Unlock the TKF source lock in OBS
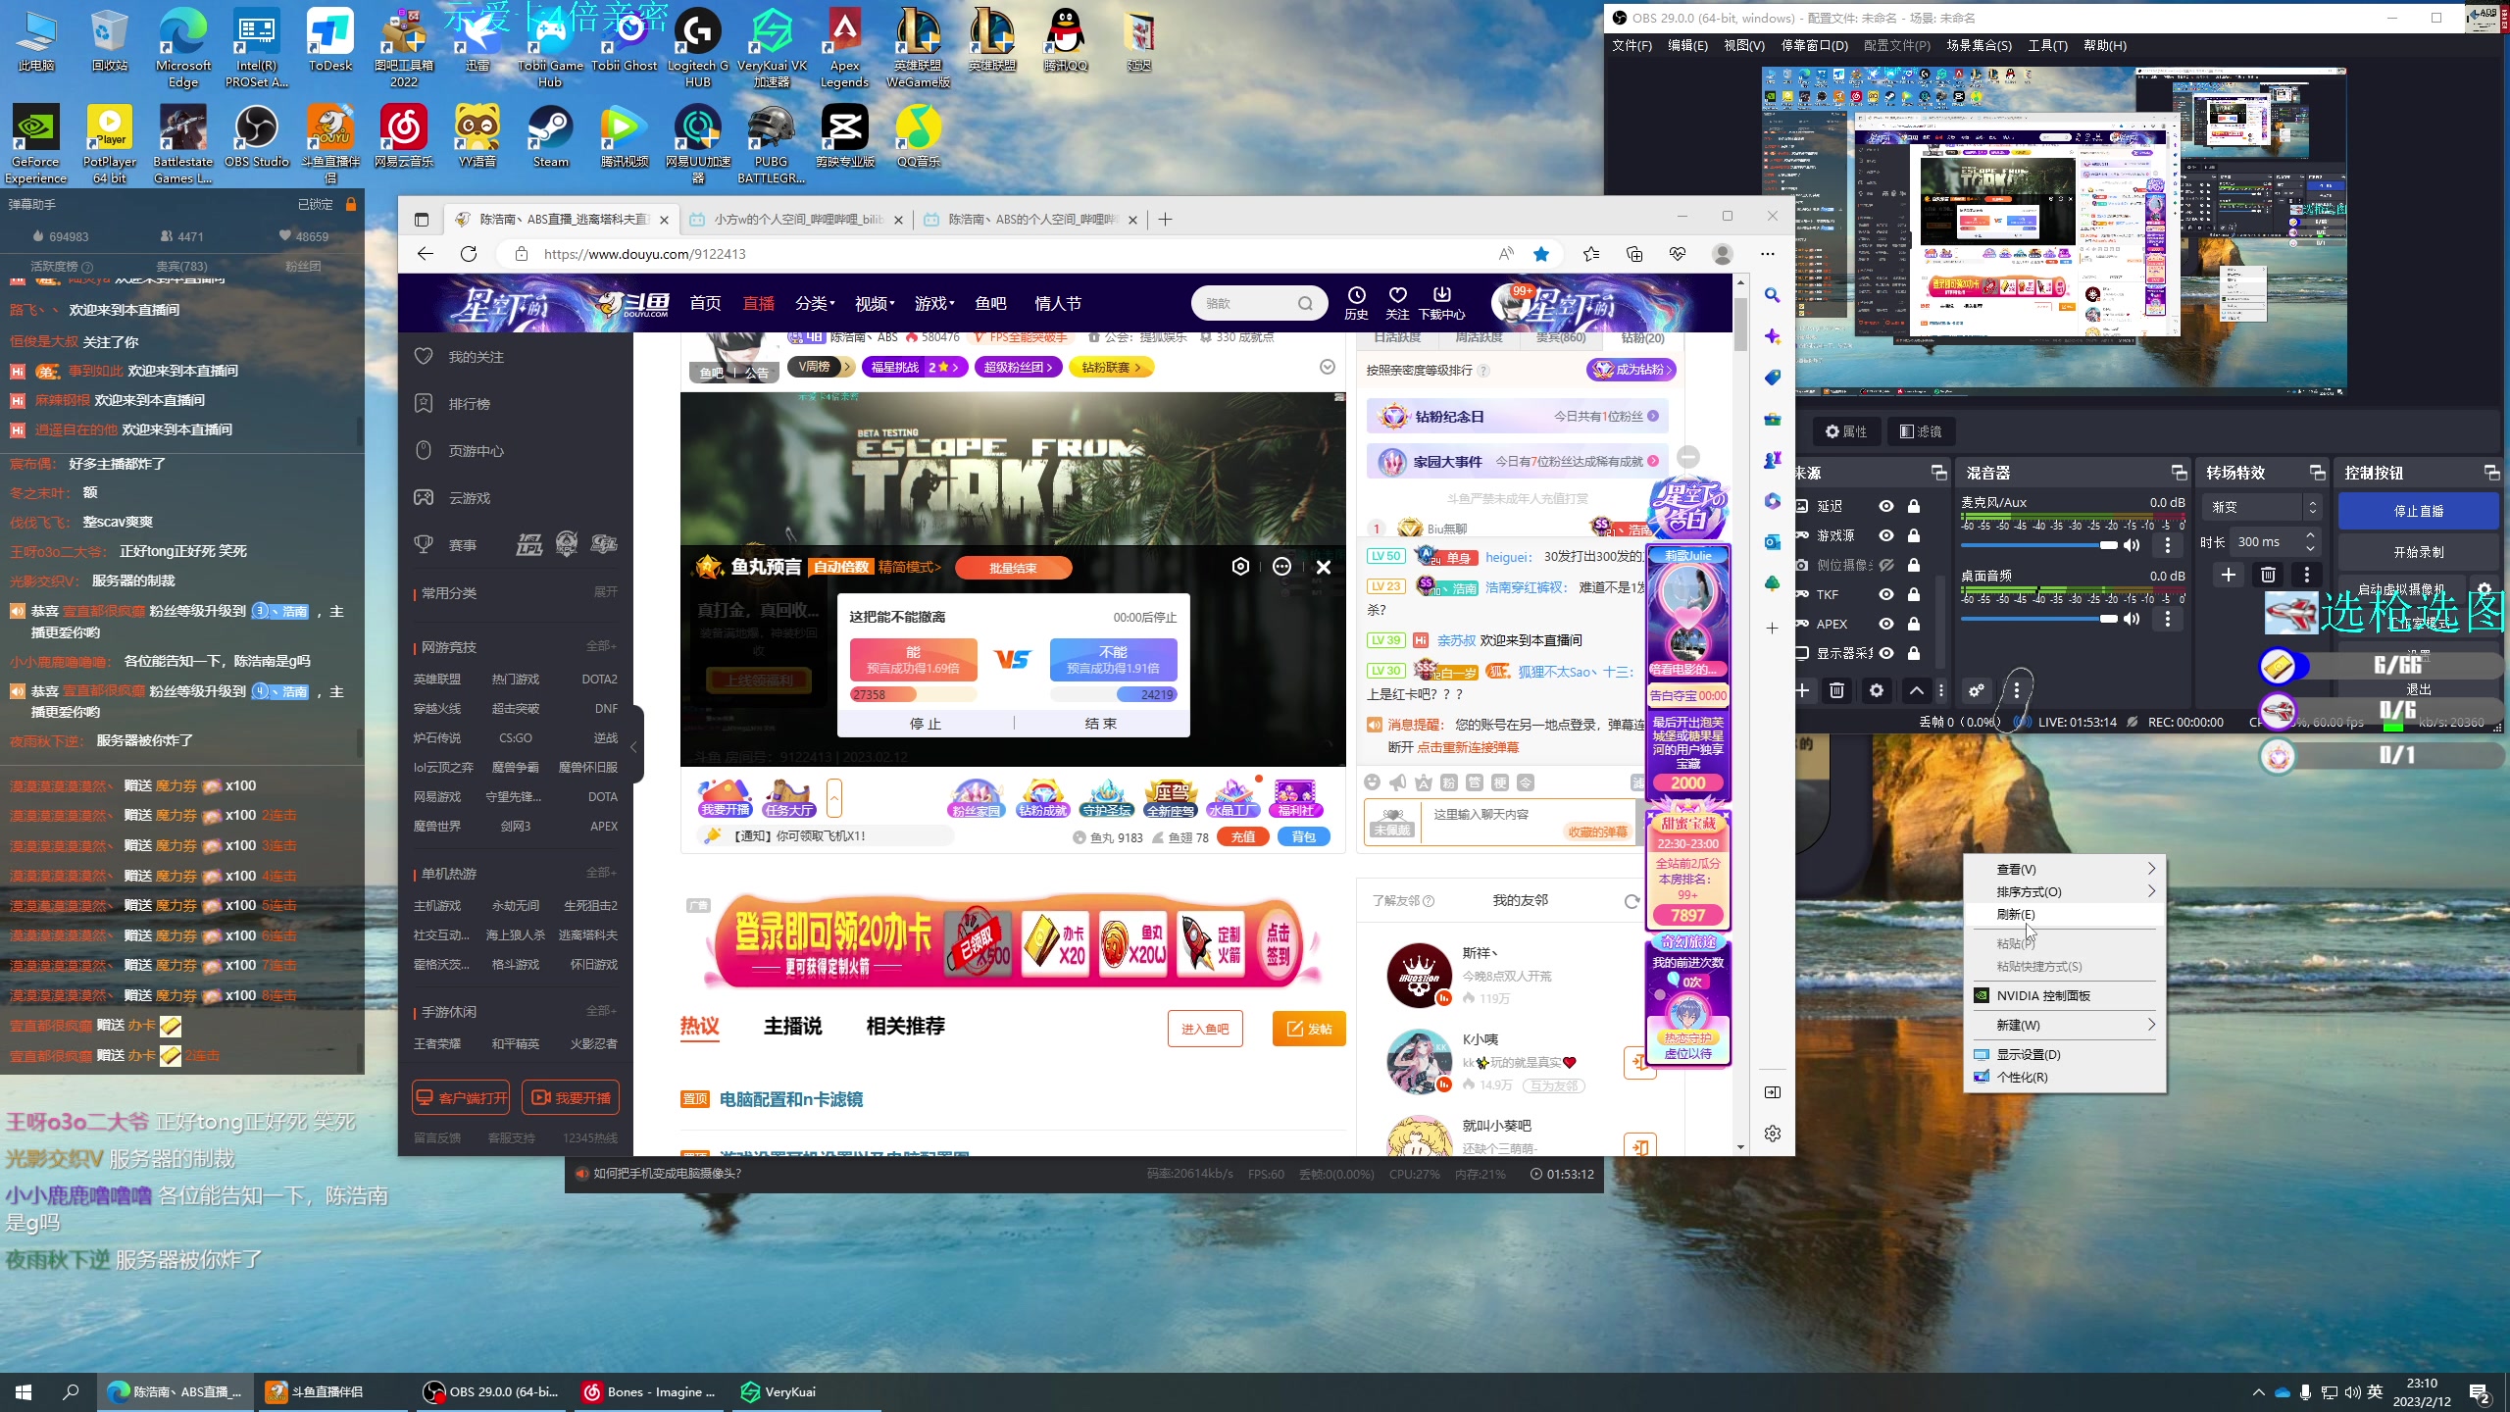2510x1412 pixels. (x=1913, y=594)
